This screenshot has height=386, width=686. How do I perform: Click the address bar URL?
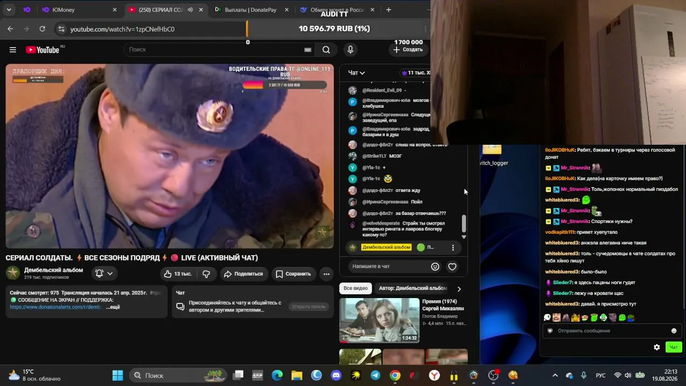pos(122,29)
